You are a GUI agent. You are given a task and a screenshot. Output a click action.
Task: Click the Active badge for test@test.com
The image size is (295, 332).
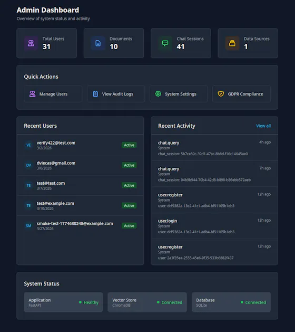point(129,185)
